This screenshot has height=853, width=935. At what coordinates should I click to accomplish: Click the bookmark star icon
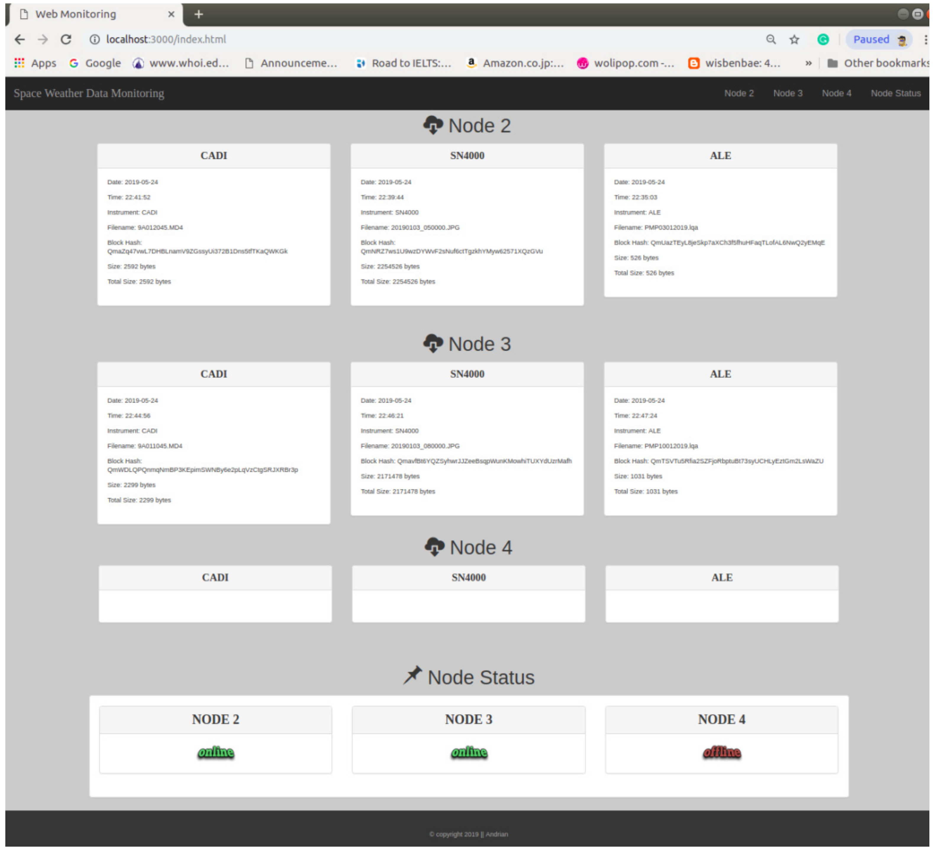pyautogui.click(x=794, y=39)
